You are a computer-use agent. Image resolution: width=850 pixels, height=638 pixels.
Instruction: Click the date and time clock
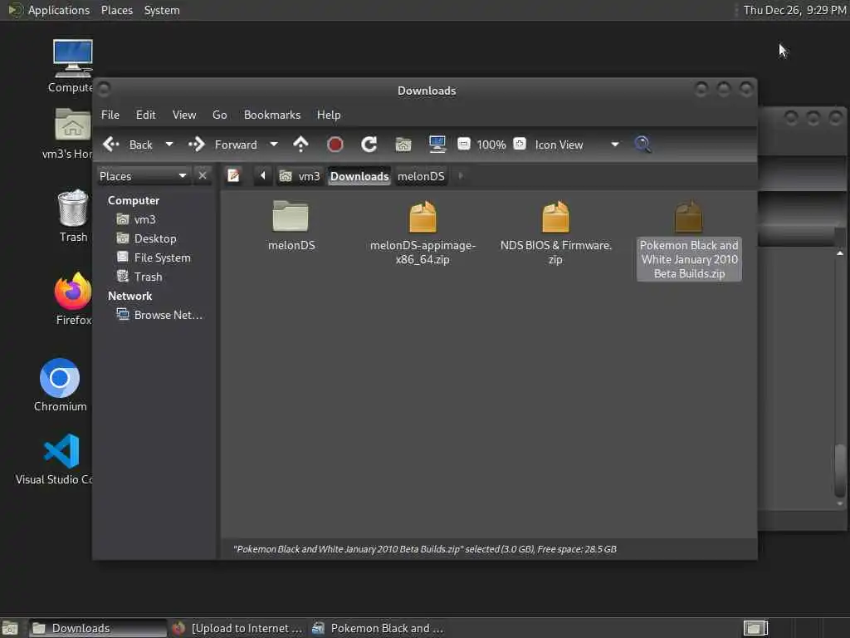coord(794,10)
